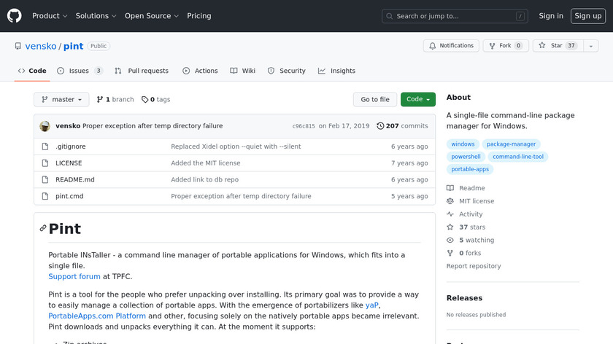Switch to the Issues tab
The width and height of the screenshot is (613, 344).
(x=80, y=71)
